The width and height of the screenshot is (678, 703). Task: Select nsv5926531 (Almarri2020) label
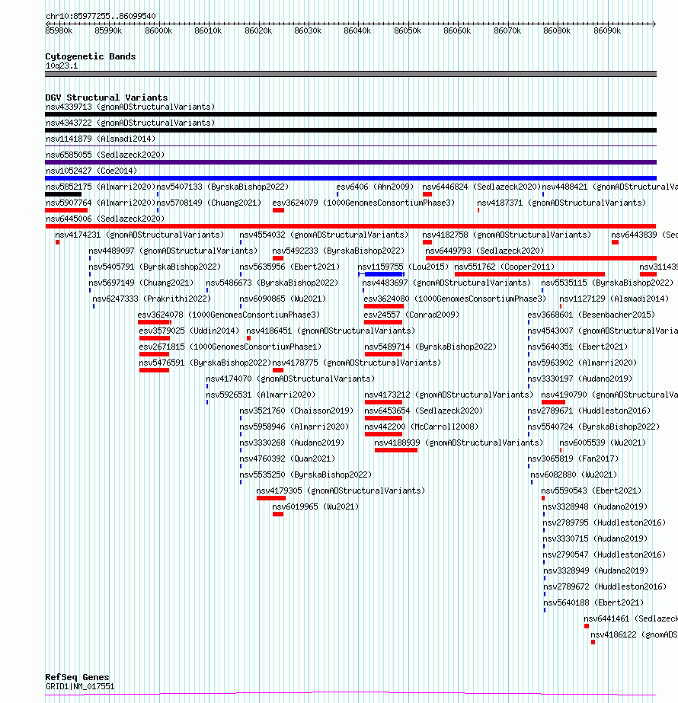[261, 395]
